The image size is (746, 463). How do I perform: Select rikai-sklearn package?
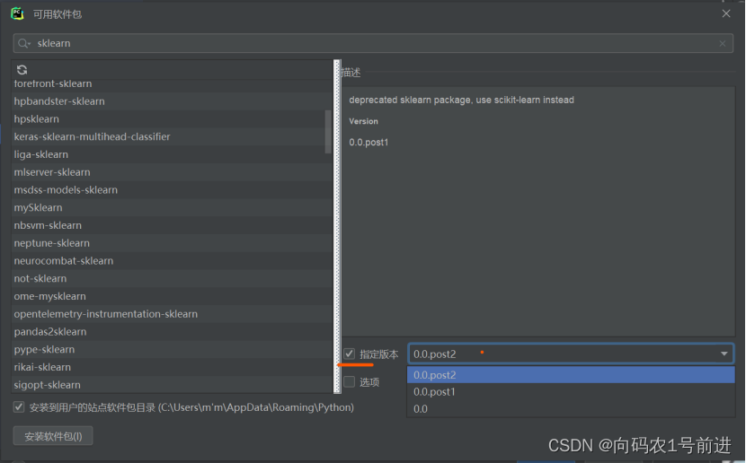172,367
